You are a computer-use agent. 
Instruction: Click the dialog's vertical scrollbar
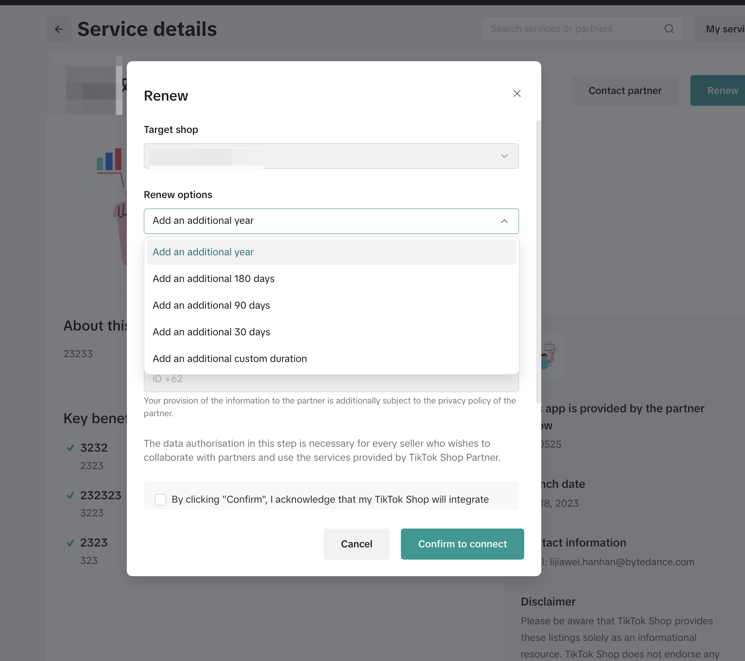coord(538,262)
